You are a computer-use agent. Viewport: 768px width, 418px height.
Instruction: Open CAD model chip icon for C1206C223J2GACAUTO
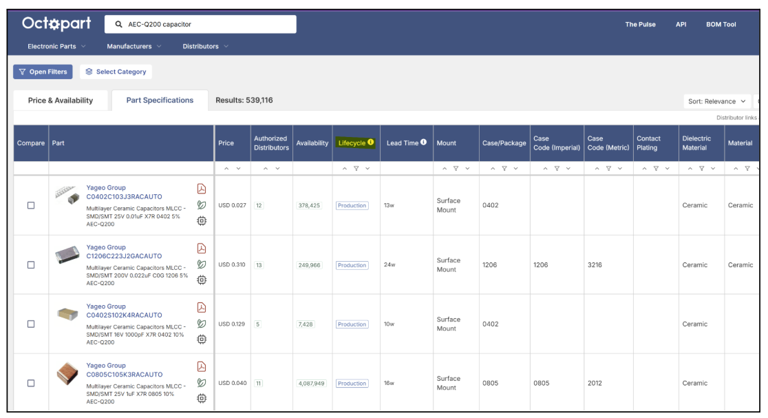click(x=202, y=280)
